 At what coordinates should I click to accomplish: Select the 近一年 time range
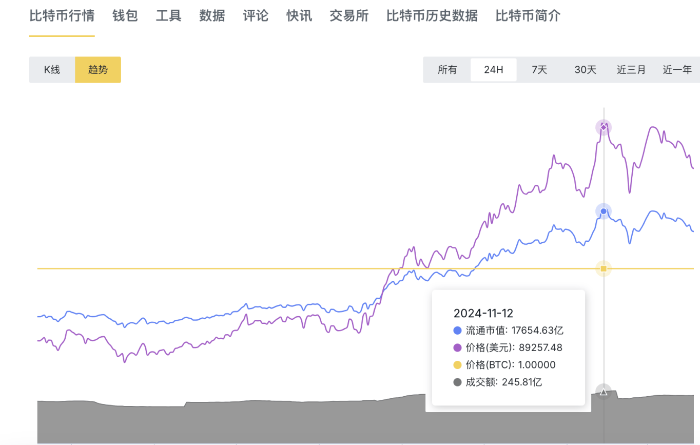click(x=677, y=70)
